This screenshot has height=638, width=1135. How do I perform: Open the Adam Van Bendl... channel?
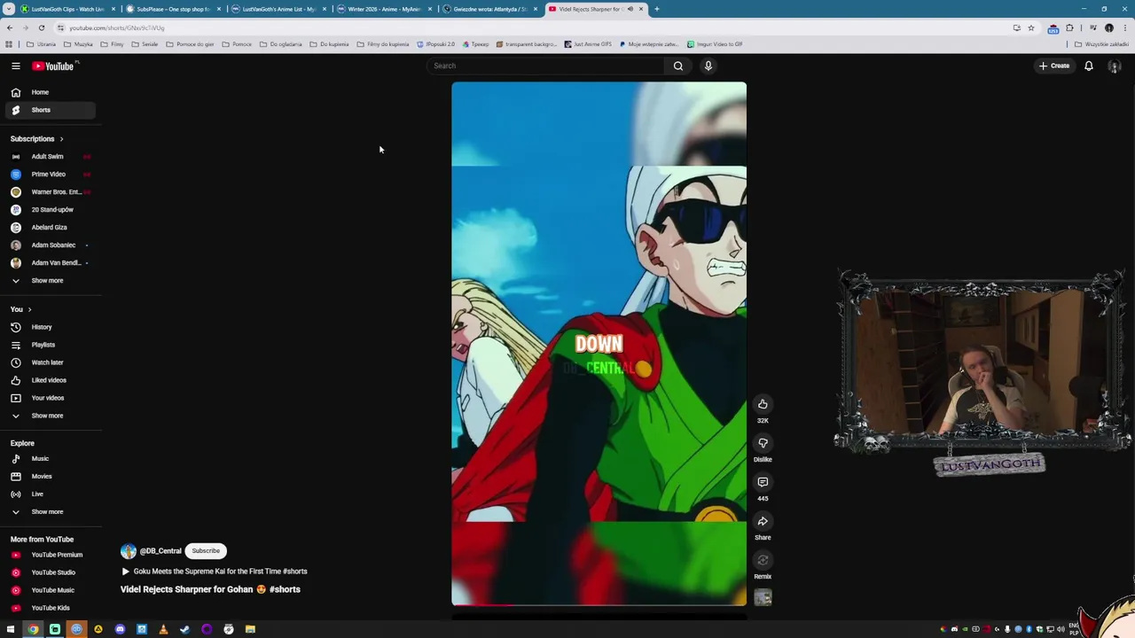(x=51, y=263)
